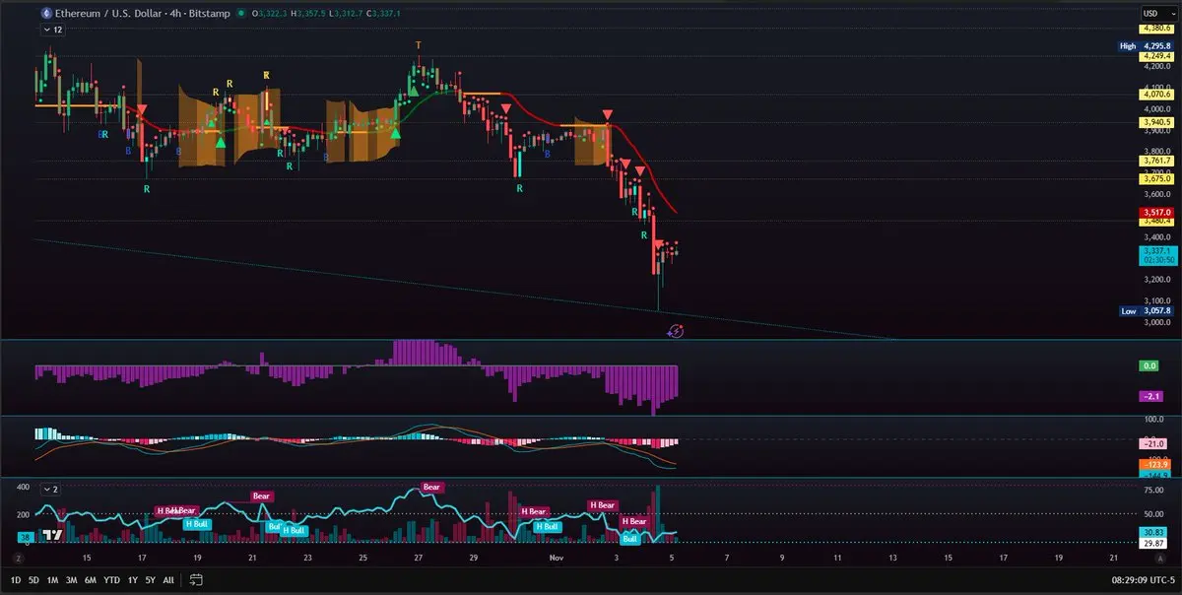The width and height of the screenshot is (1182, 595).
Task: Click the 30.83 RSI value label
Action: pyautogui.click(x=1153, y=532)
